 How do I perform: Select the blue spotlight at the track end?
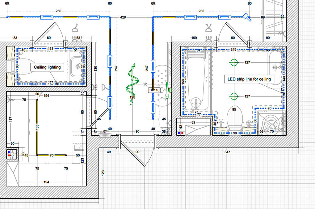pos(247,17)
